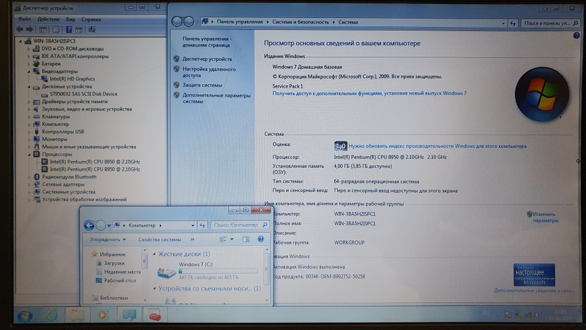This screenshot has height=330, width=586.
Task: Click Forward arrow in Device Manager toolbar
Action: pos(29,29)
